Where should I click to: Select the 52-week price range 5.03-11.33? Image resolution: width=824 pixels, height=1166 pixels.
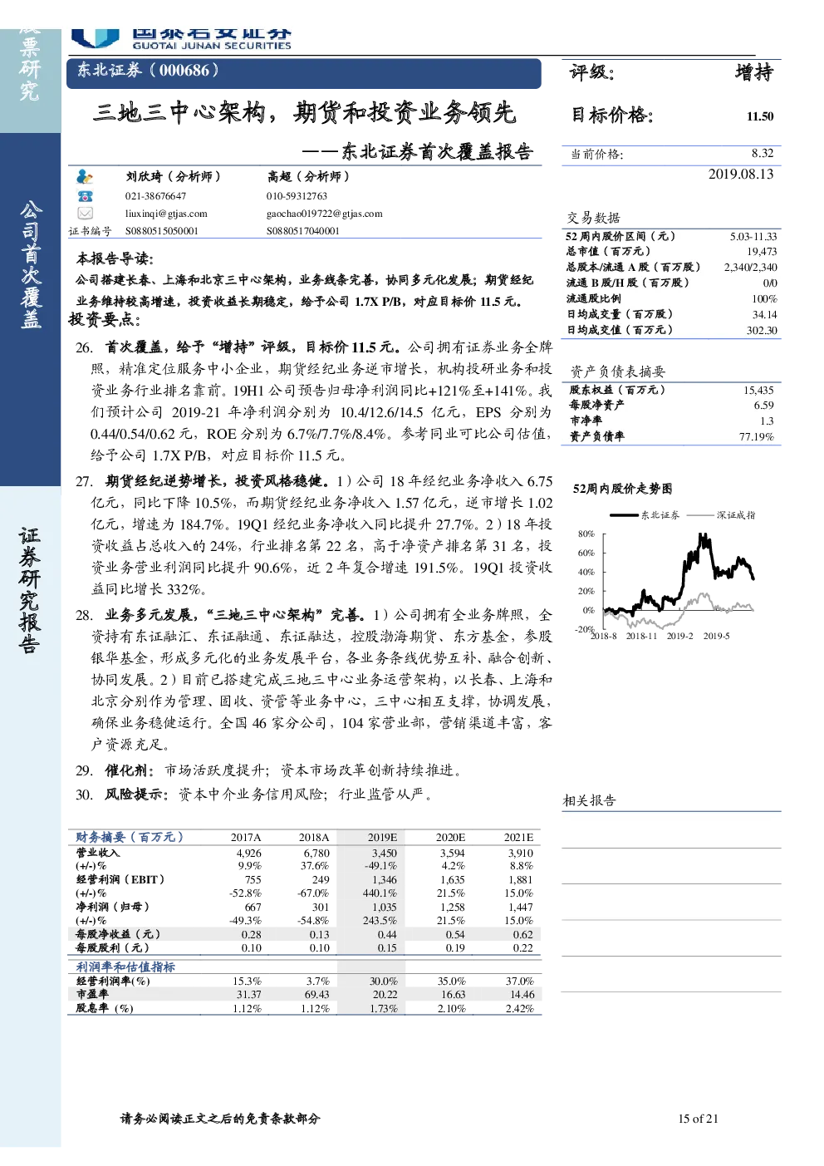tap(753, 237)
